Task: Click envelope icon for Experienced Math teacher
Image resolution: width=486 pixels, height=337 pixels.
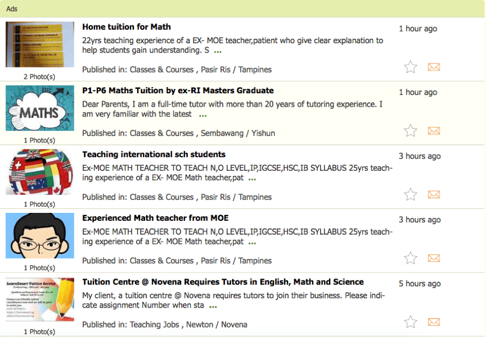Action: click(434, 258)
